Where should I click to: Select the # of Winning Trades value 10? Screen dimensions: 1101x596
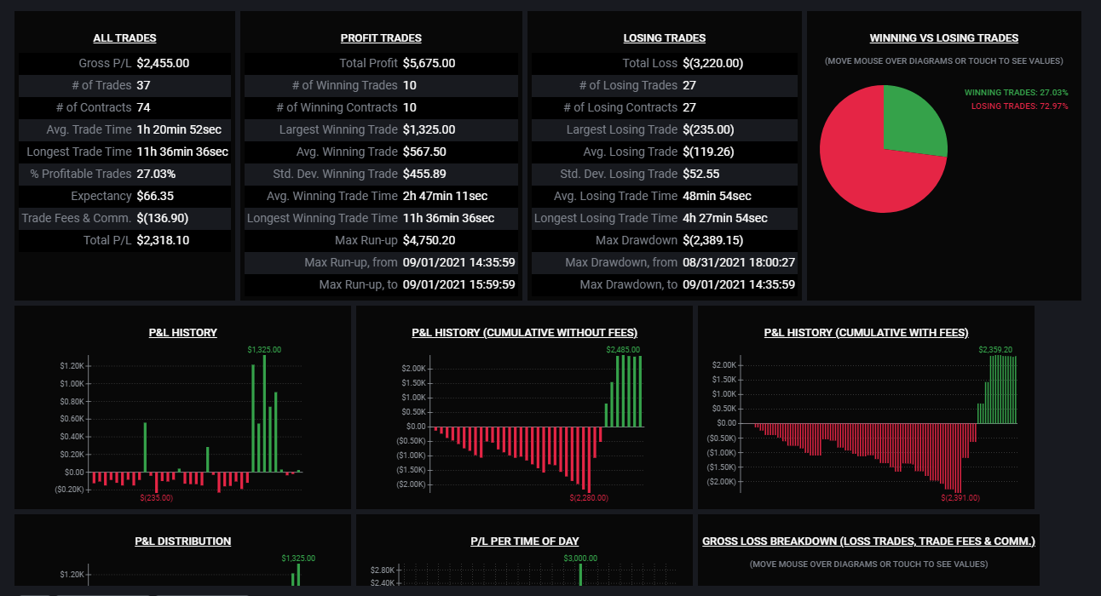coord(409,85)
